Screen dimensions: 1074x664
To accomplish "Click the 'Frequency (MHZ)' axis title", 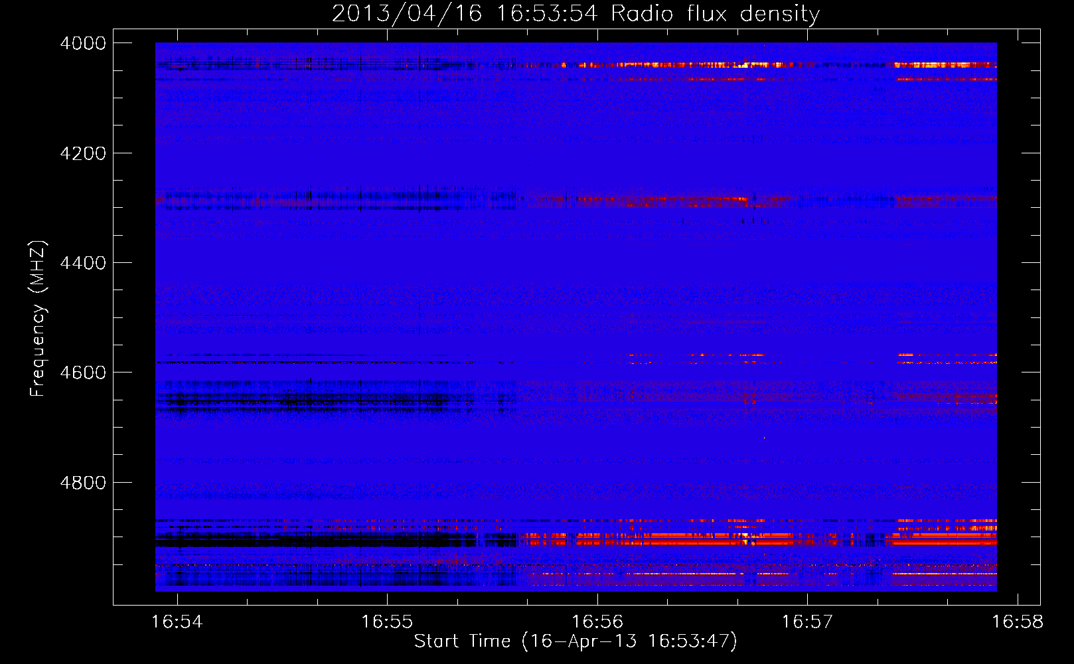I will pos(38,319).
